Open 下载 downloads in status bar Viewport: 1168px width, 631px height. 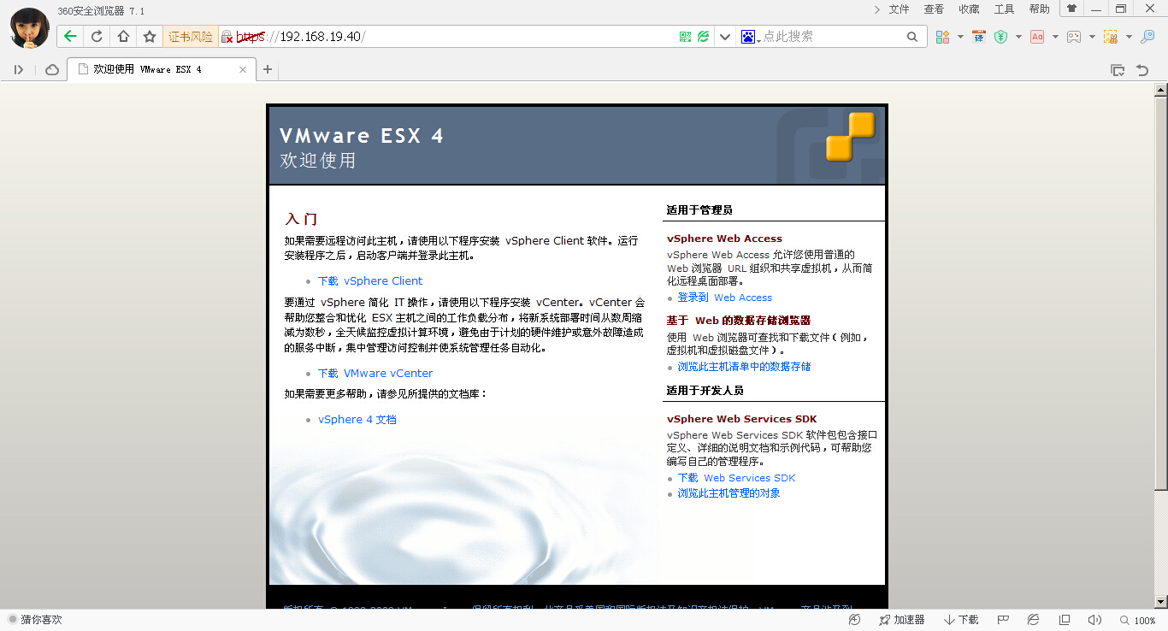[962, 620]
